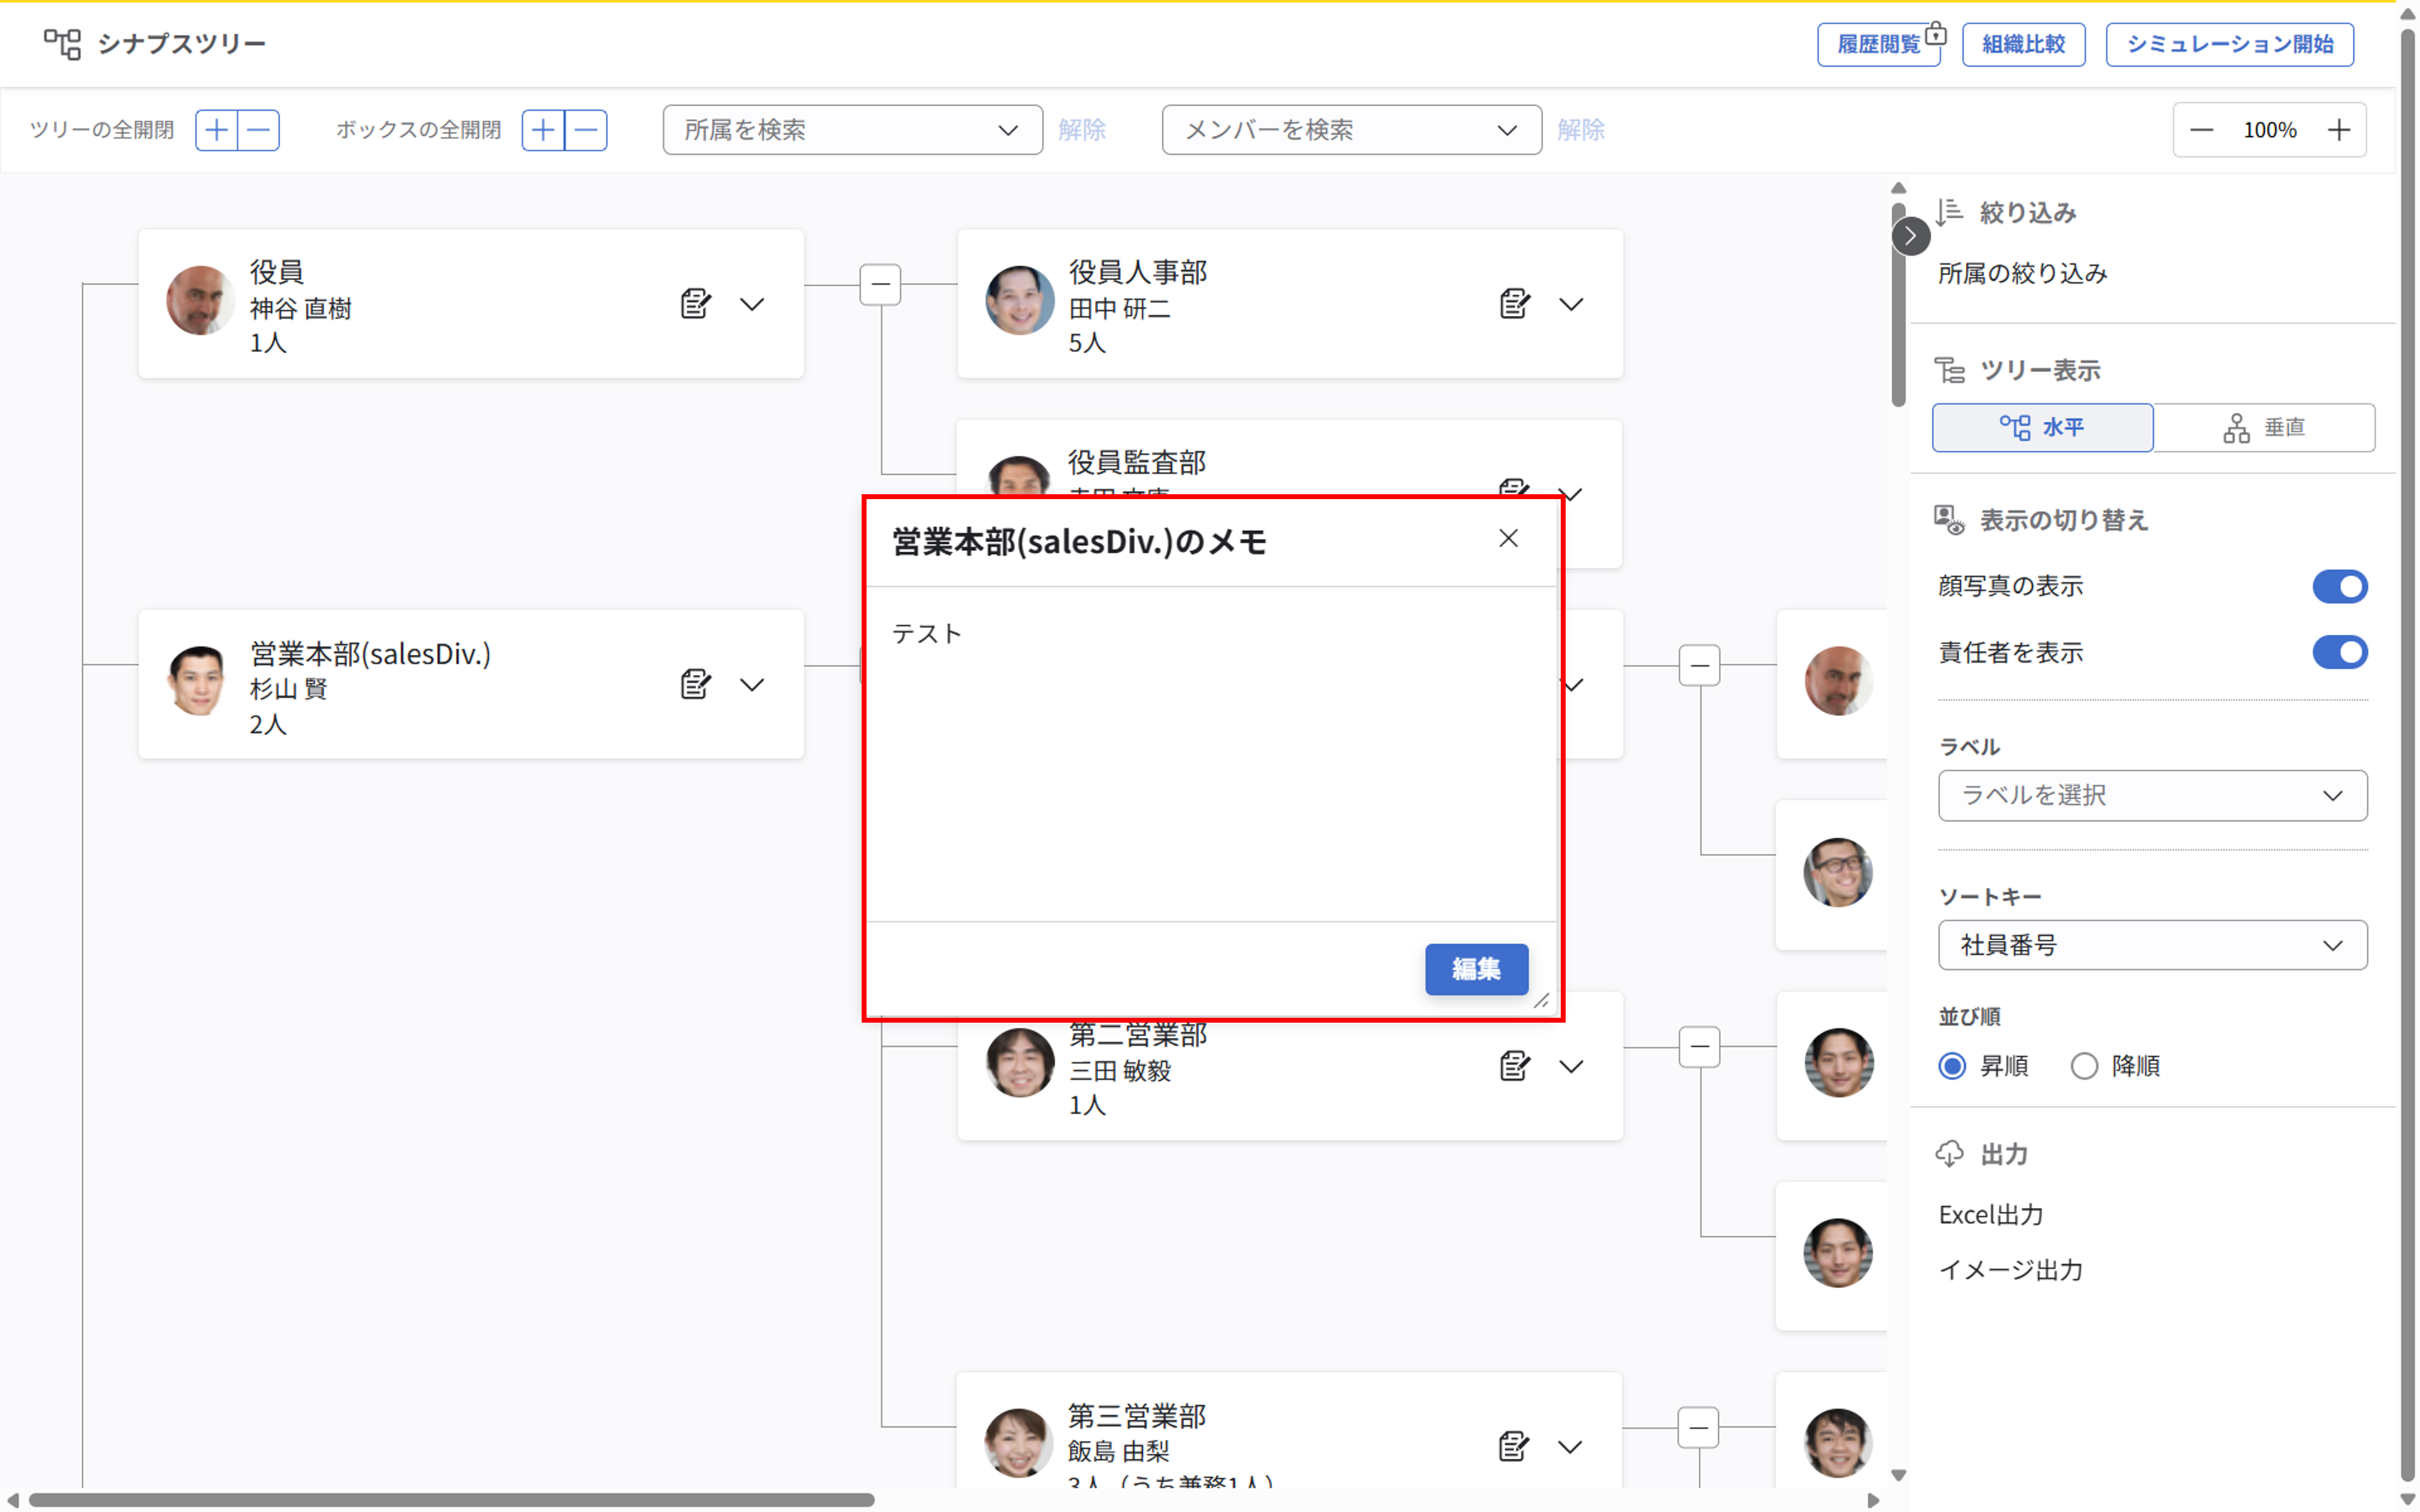Click the horizontal scrollbar at bottom
Screen dimensions: 2420x1512
coord(451,1500)
